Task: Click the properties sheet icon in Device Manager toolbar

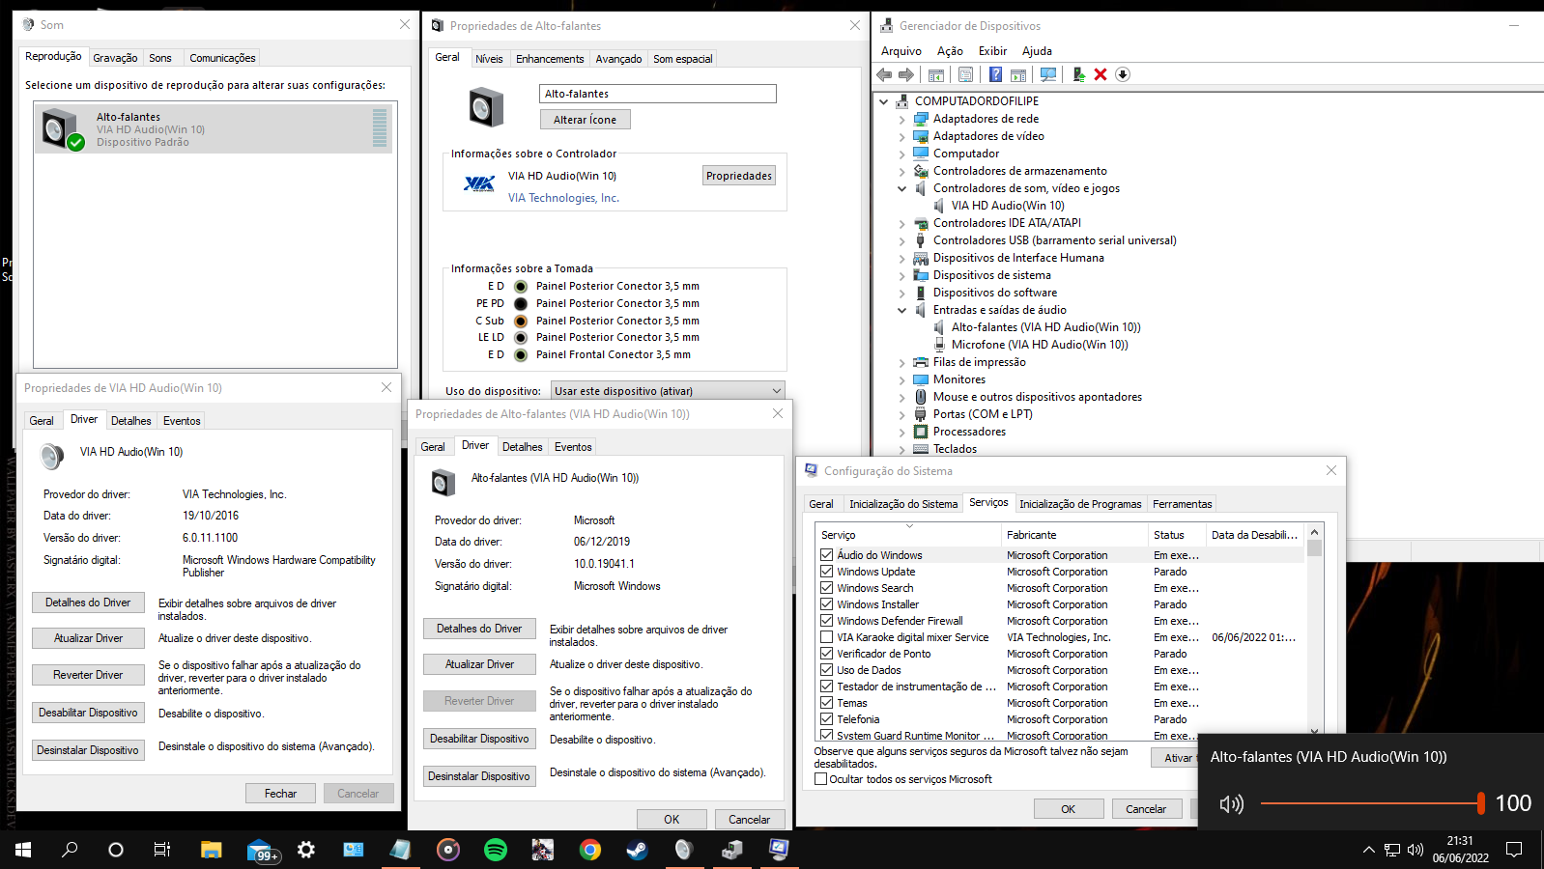Action: click(965, 74)
